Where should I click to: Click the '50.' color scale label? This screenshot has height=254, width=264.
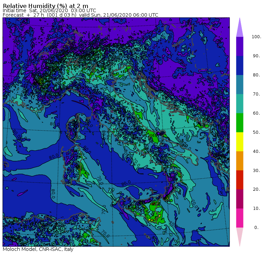[x=256, y=132]
